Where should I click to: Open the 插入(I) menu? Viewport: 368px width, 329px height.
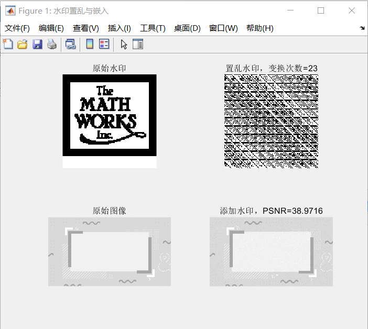click(119, 28)
